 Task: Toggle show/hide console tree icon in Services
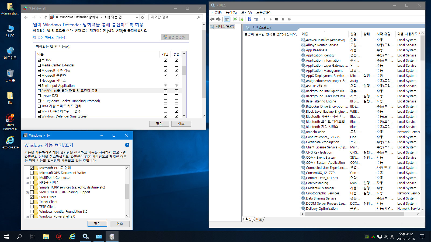[227, 19]
